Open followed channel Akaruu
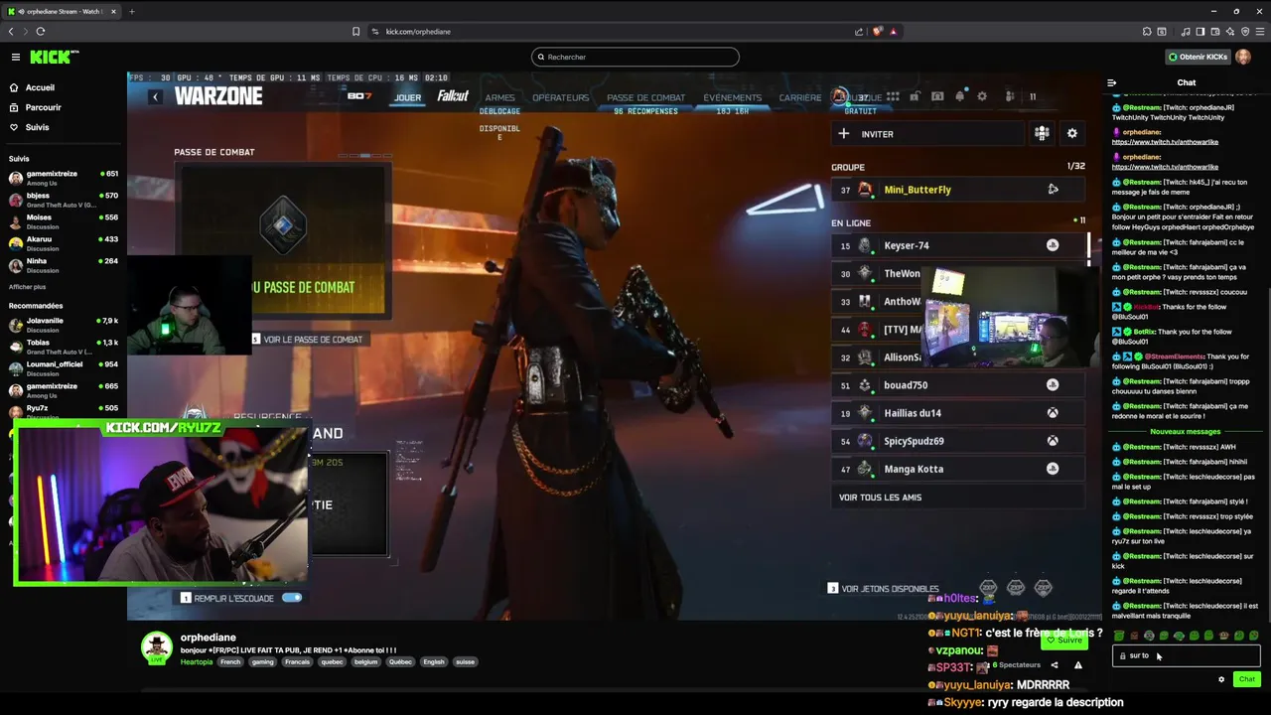 pos(64,243)
